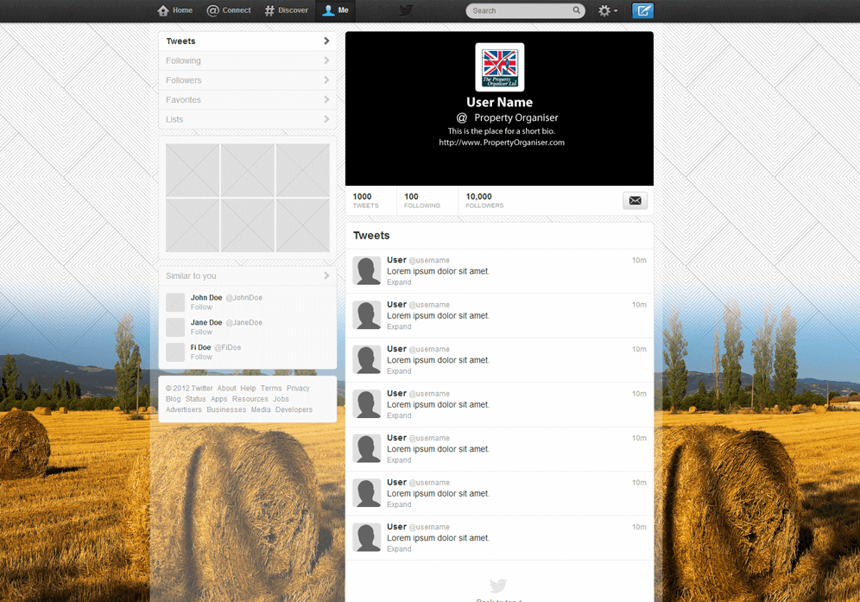Click the Twitter bird logo in top bar
This screenshot has width=860, height=602.
[x=406, y=10]
